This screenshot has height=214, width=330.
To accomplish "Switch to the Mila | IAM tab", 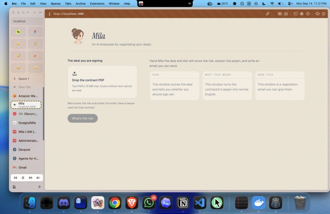I will pos(26,132).
